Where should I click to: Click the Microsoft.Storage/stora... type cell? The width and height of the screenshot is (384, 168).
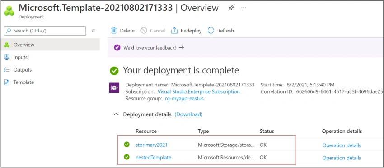point(226,145)
